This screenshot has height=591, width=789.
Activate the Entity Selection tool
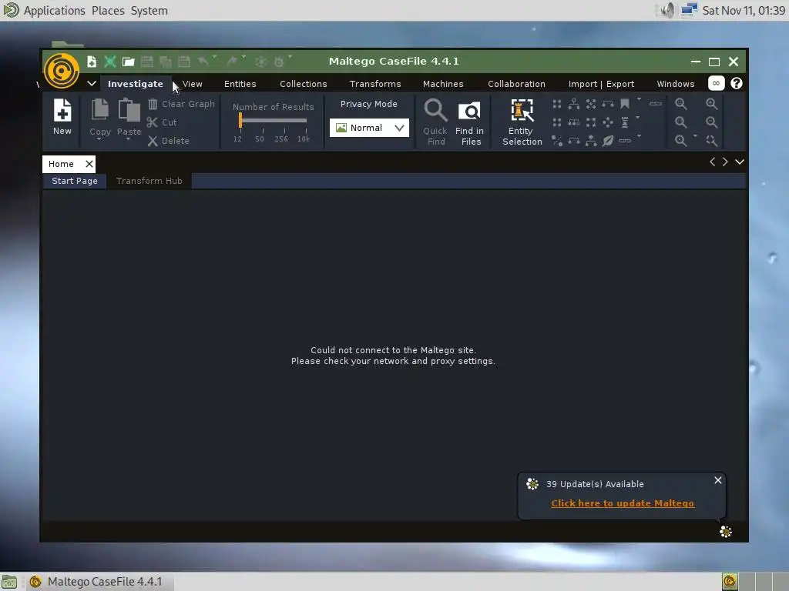(522, 122)
